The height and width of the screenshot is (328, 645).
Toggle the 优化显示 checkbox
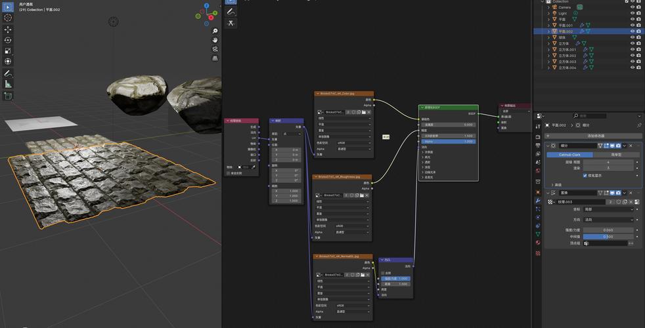tap(585, 176)
